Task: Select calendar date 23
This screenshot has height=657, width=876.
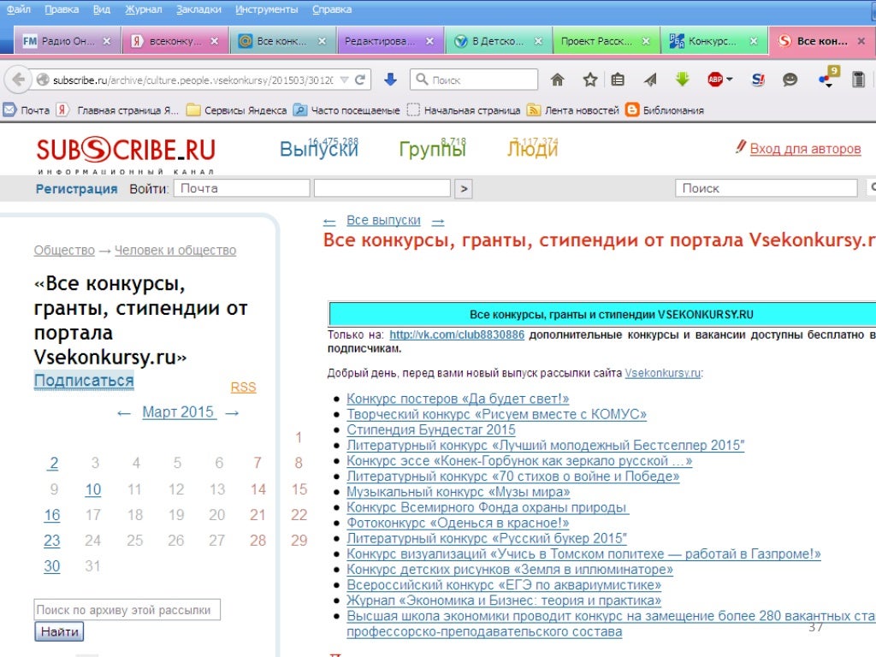Action: click(51, 541)
